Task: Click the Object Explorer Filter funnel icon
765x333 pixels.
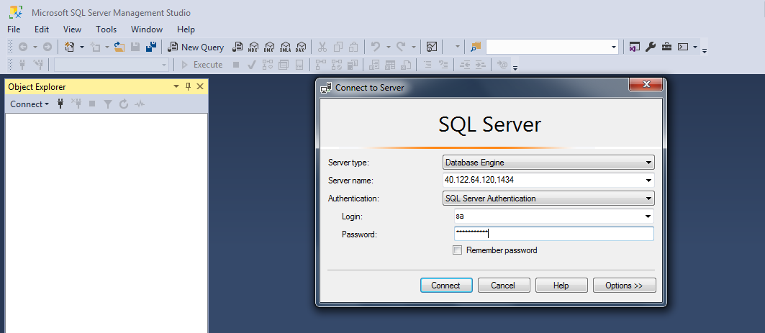Action: coord(108,104)
